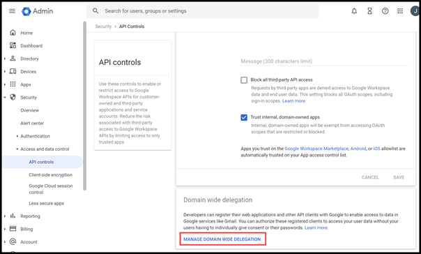
Task: Click the Billing card icon
Action: 13,229
